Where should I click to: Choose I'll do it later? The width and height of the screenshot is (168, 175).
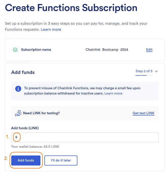coord(61,160)
